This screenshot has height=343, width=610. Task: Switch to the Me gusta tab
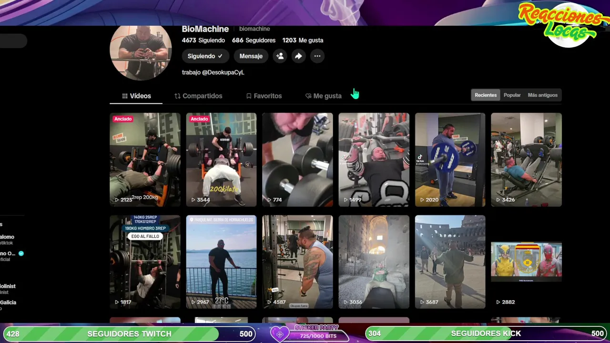coord(324,96)
